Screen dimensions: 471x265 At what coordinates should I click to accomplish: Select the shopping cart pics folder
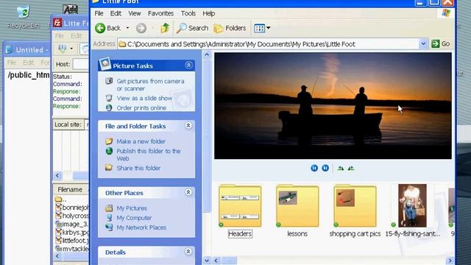355,211
